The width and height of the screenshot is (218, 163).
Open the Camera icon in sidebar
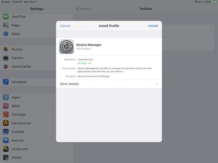tap(6, 58)
